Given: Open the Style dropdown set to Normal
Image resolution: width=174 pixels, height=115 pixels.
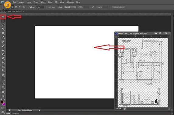Looking at the screenshot, I should (70, 7).
